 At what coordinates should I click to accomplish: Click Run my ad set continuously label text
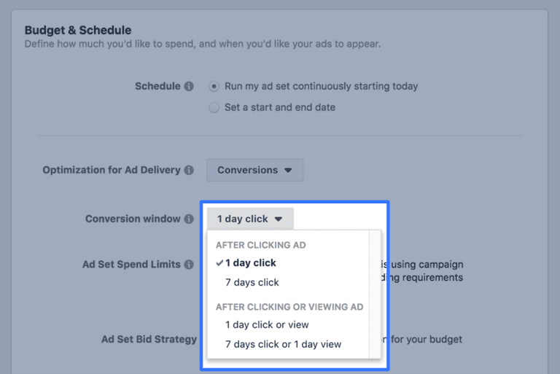(x=322, y=87)
